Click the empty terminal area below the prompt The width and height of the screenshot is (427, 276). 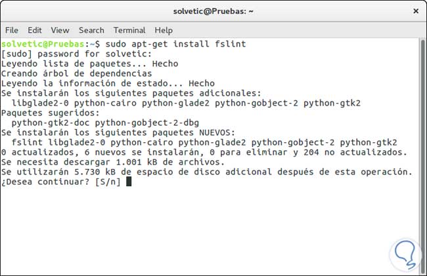210,229
